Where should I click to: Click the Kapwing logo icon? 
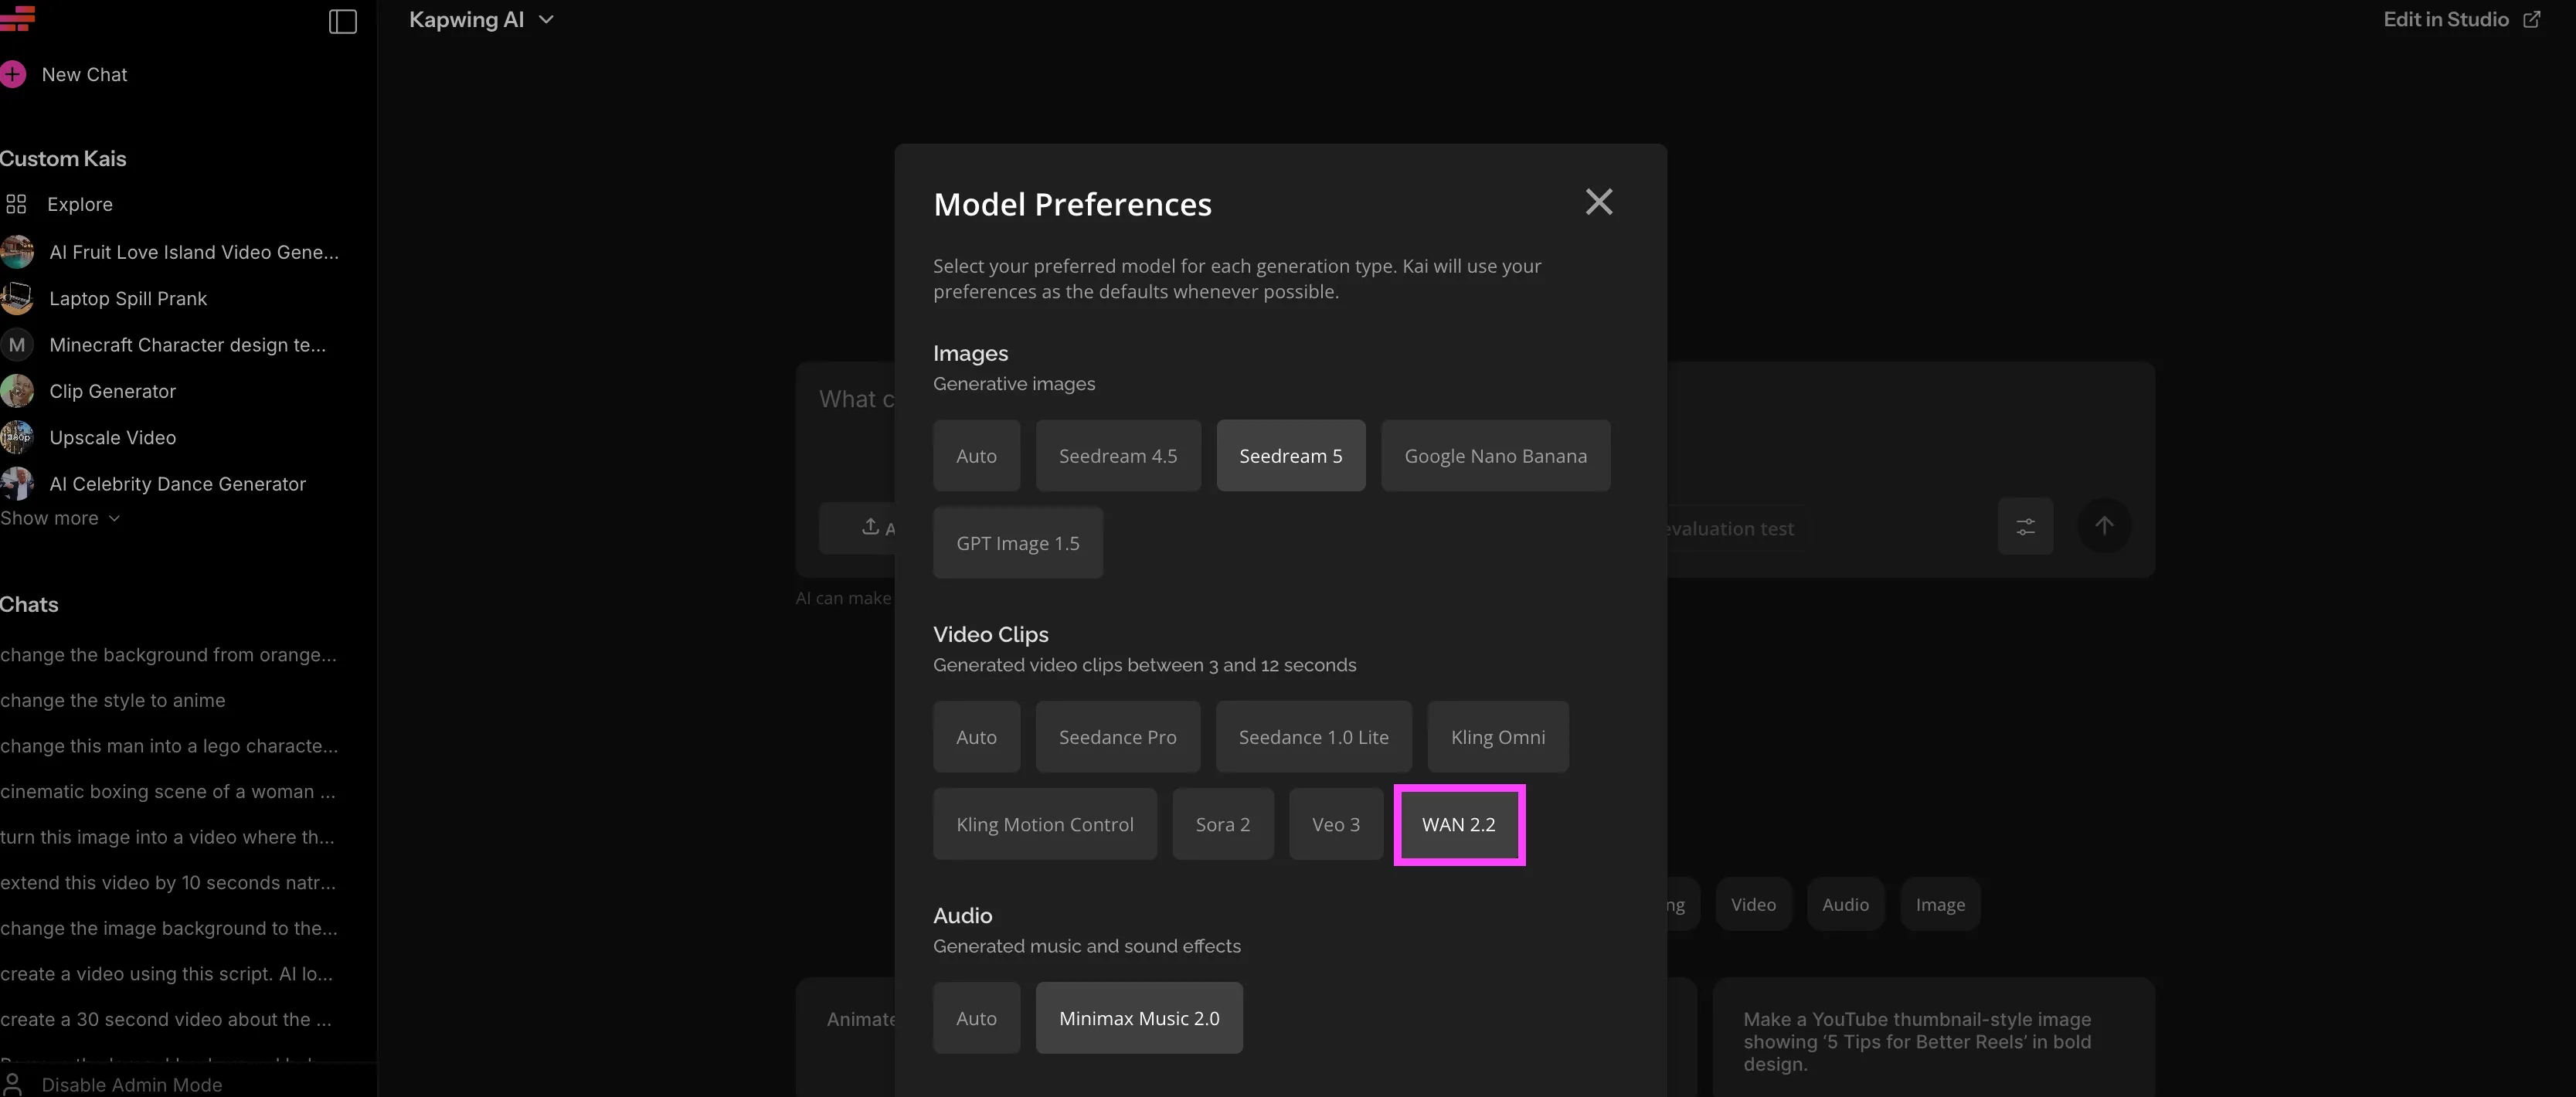click(x=17, y=19)
